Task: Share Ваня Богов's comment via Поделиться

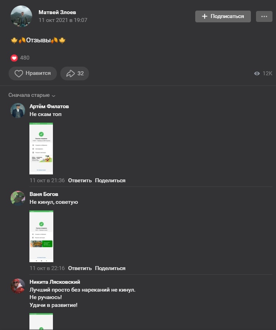Action: pos(110,268)
